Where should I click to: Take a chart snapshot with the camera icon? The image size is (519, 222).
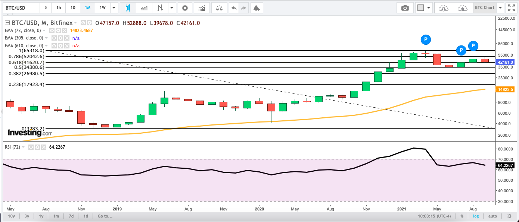405,8
